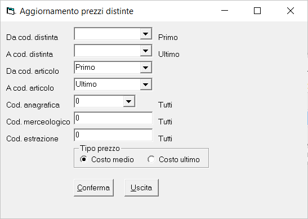Click inside the A cod. distinta text box
This screenshot has width=308, height=219.
tap(108, 51)
